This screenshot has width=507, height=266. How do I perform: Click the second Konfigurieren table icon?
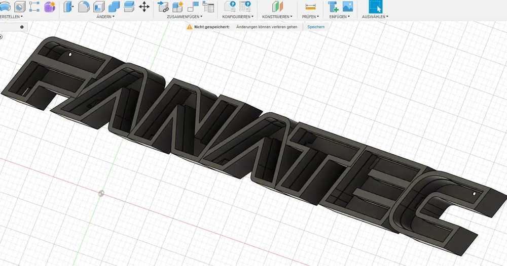point(245,7)
